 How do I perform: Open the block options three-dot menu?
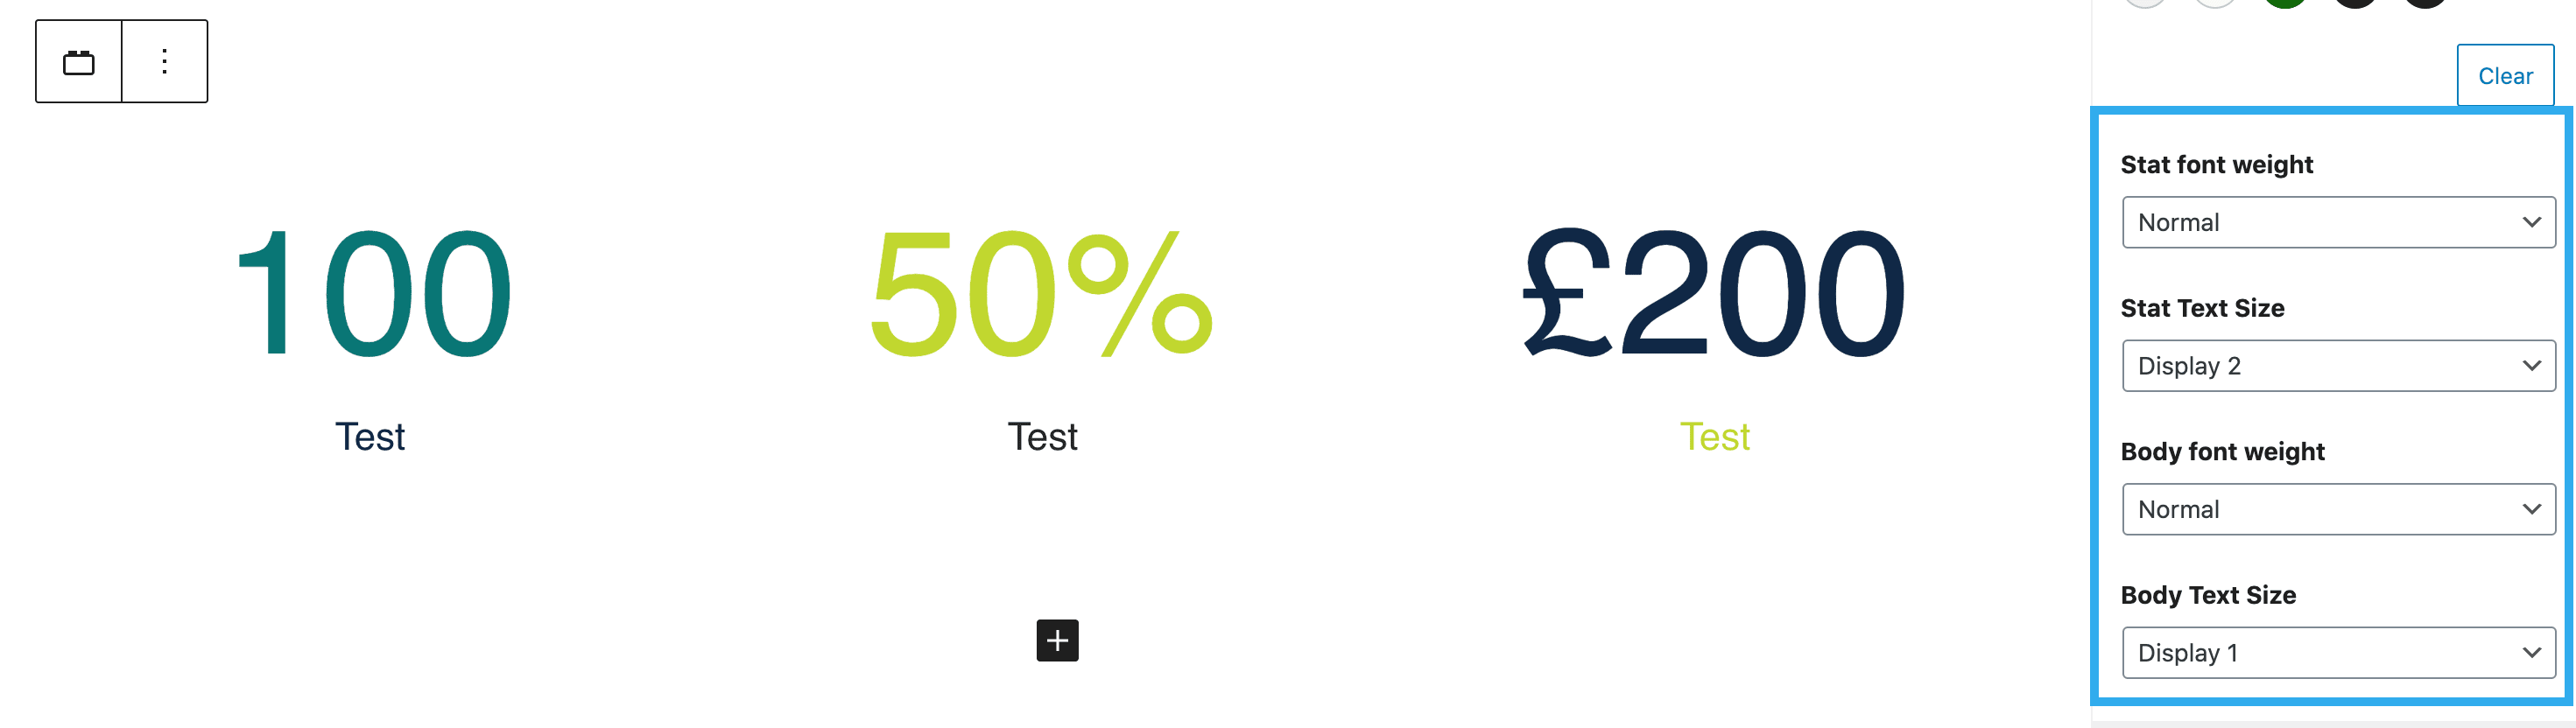[x=165, y=62]
